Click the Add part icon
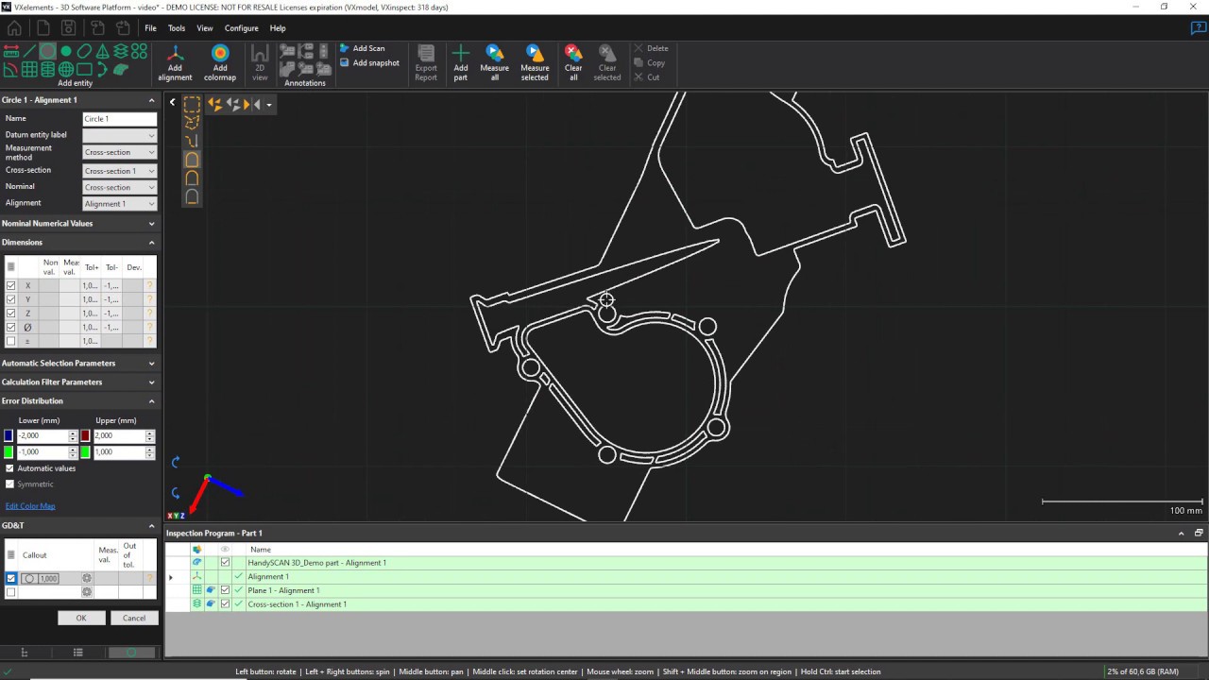 (460, 61)
